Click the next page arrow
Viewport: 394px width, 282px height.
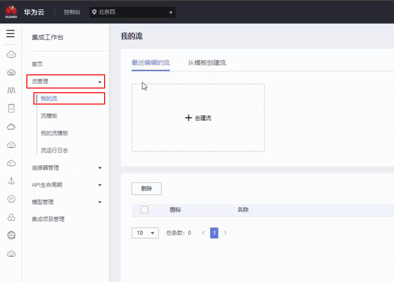point(225,233)
